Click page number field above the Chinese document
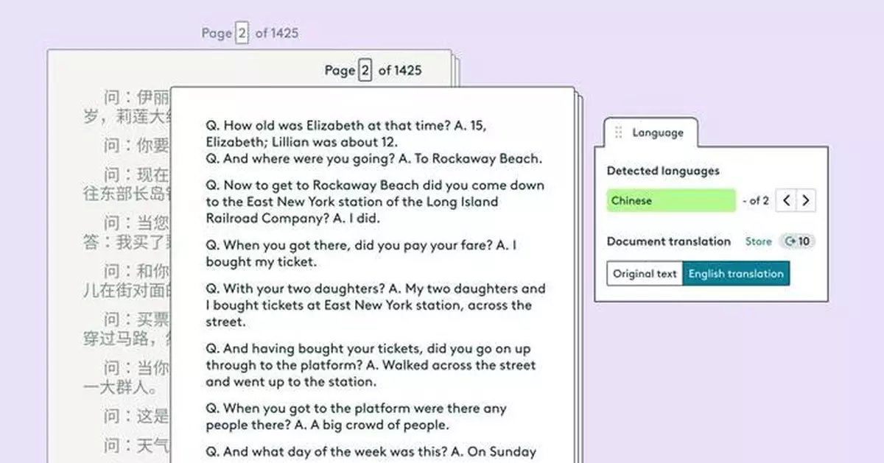Screen dimensions: 884x463 pos(242,33)
